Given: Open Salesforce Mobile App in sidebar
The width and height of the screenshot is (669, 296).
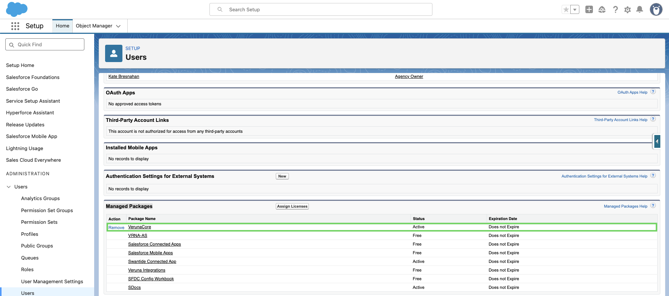Looking at the screenshot, I should [32, 137].
